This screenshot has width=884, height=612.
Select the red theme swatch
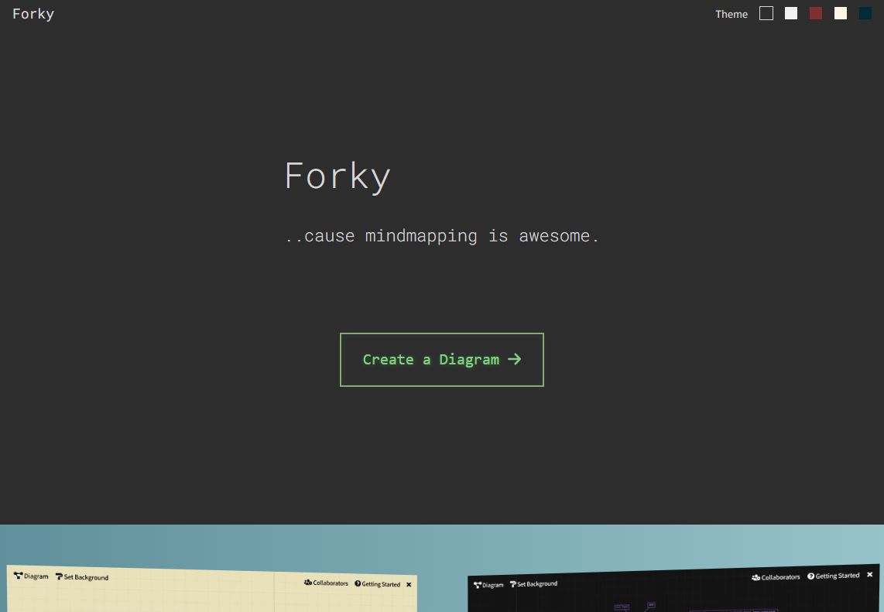click(x=816, y=13)
